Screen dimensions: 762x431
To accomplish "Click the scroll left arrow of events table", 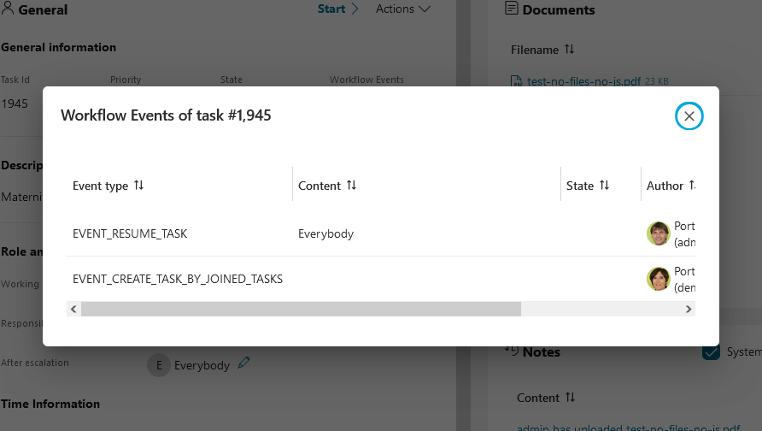I will point(73,309).
